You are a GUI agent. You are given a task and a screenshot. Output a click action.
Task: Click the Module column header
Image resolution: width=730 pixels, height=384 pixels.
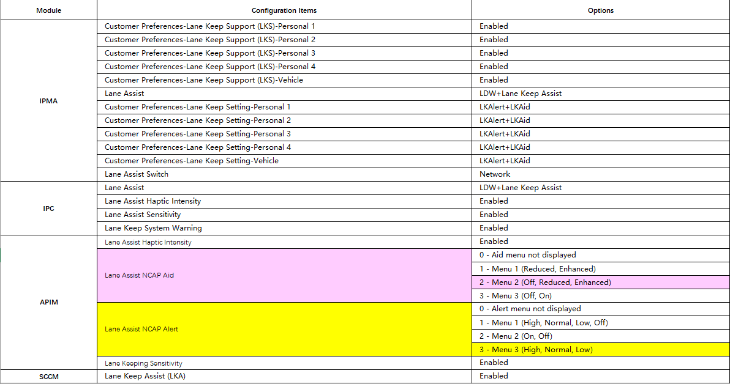(48, 10)
